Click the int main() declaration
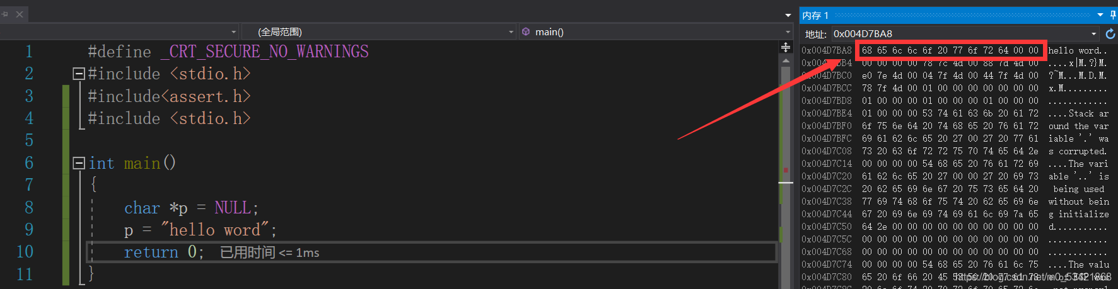1118x289 pixels. coord(132,163)
